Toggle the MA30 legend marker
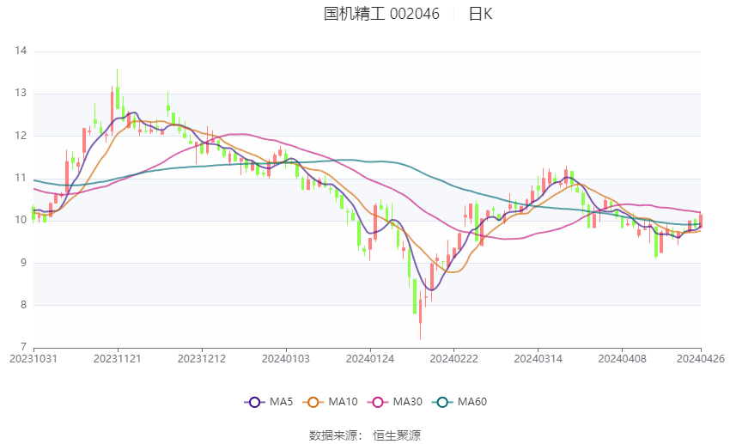Screen dimensions: 730x444 click(x=378, y=402)
